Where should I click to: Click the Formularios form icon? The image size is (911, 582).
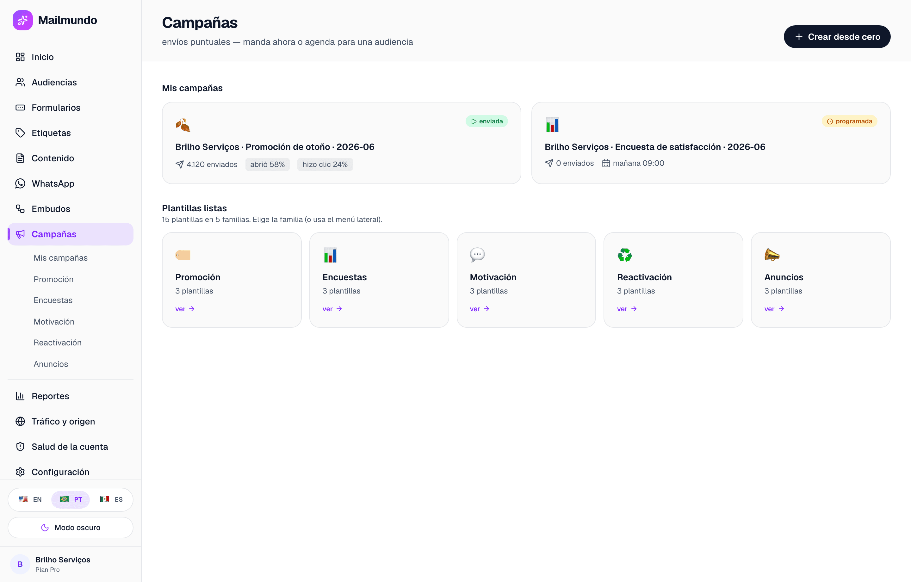(x=20, y=108)
